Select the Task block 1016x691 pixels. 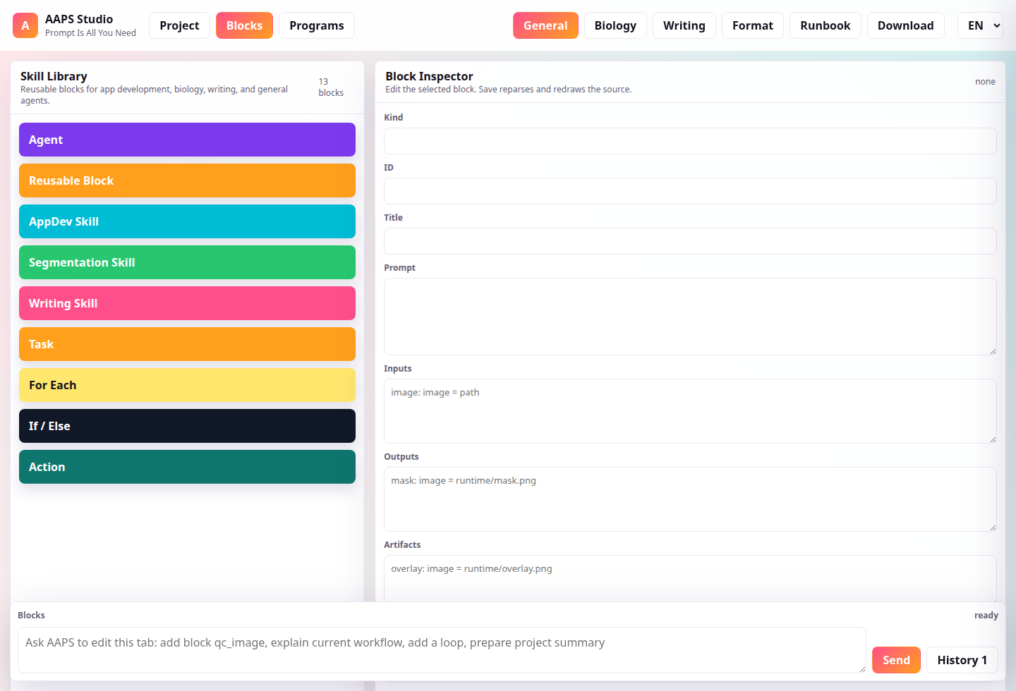(187, 344)
